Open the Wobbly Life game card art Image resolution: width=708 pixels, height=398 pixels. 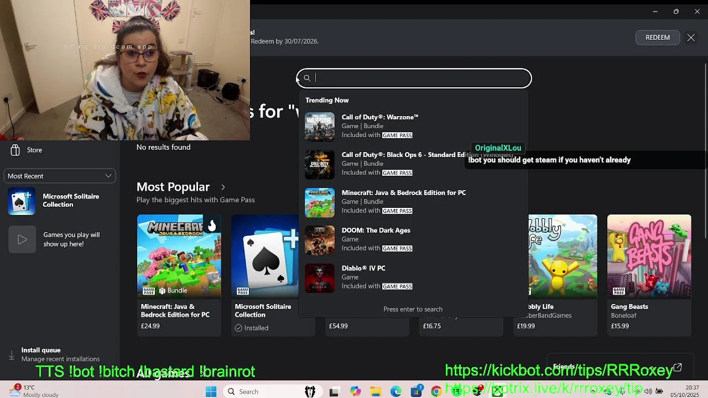tap(563, 256)
